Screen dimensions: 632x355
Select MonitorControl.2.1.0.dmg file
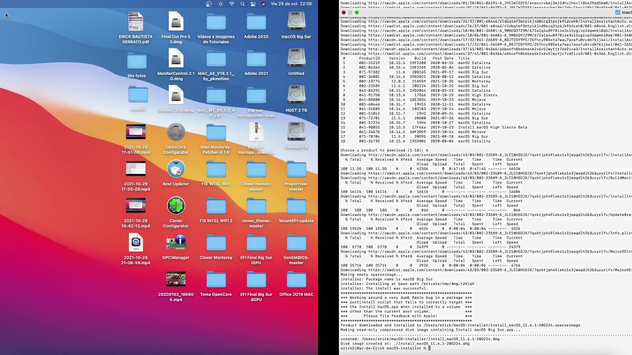176,59
